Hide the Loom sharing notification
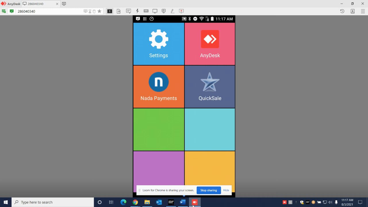This screenshot has width=368, height=207. 226,190
